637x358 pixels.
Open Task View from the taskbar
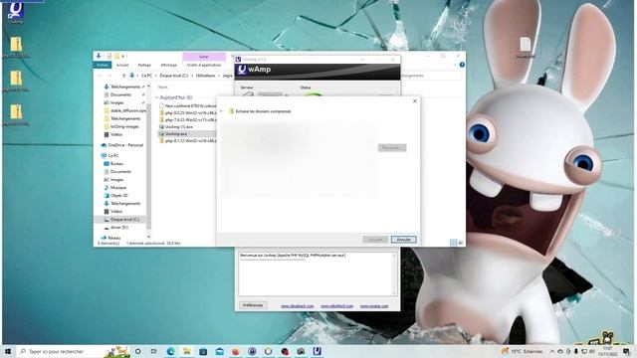[154, 351]
